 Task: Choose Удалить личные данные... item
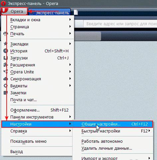[113, 148]
